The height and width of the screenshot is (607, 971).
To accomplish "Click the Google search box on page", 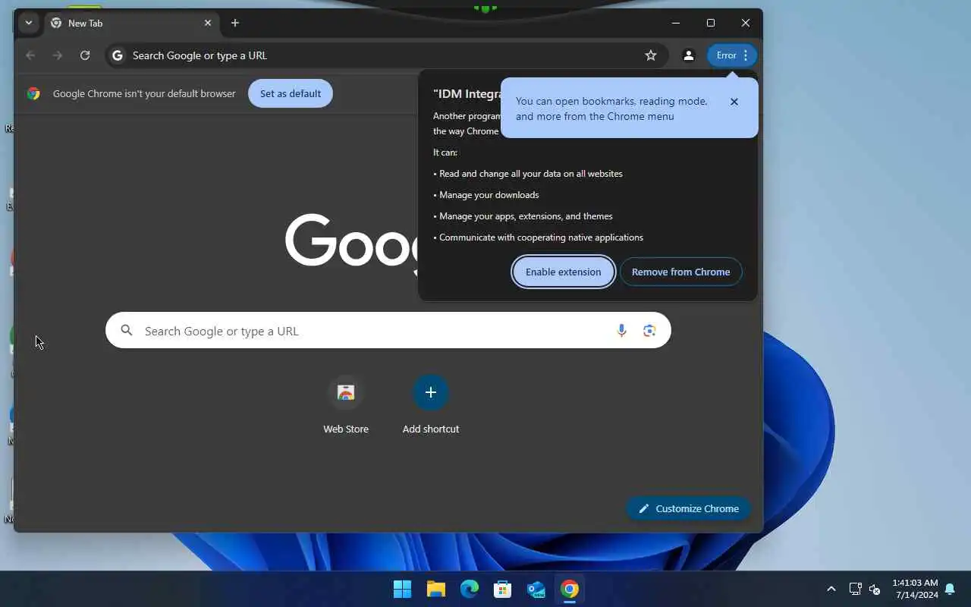I will coord(388,331).
